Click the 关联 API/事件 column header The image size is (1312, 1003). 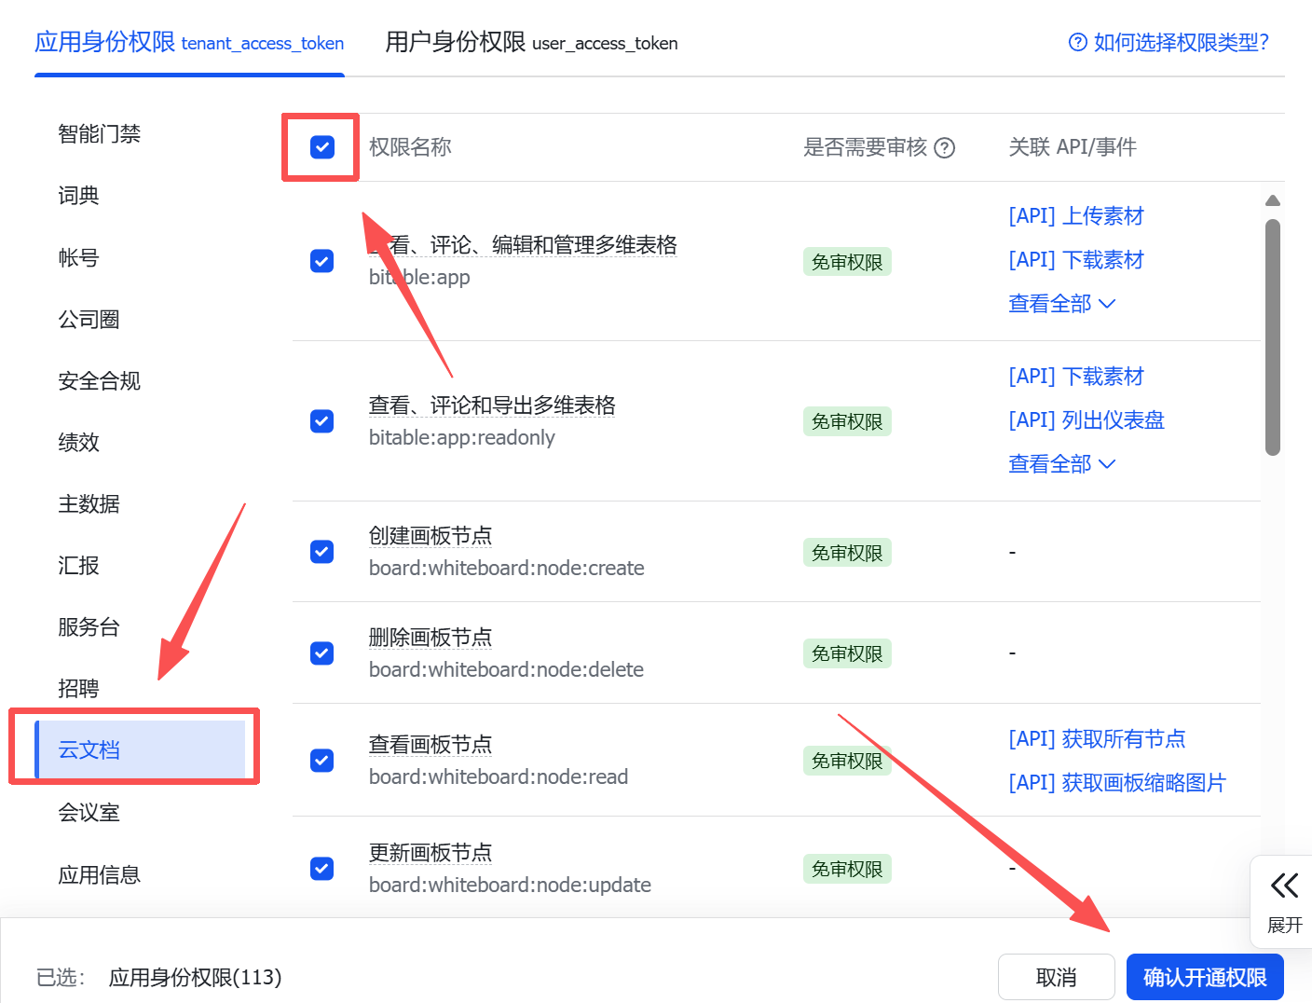(x=1073, y=147)
